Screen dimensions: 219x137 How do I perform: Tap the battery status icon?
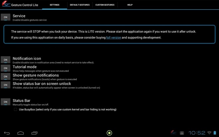(x=215, y=133)
